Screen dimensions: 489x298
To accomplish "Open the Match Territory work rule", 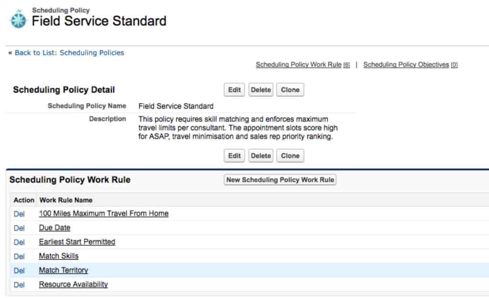I will 64,270.
